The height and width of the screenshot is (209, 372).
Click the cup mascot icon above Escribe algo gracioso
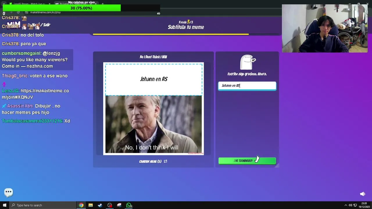pyautogui.click(x=248, y=62)
